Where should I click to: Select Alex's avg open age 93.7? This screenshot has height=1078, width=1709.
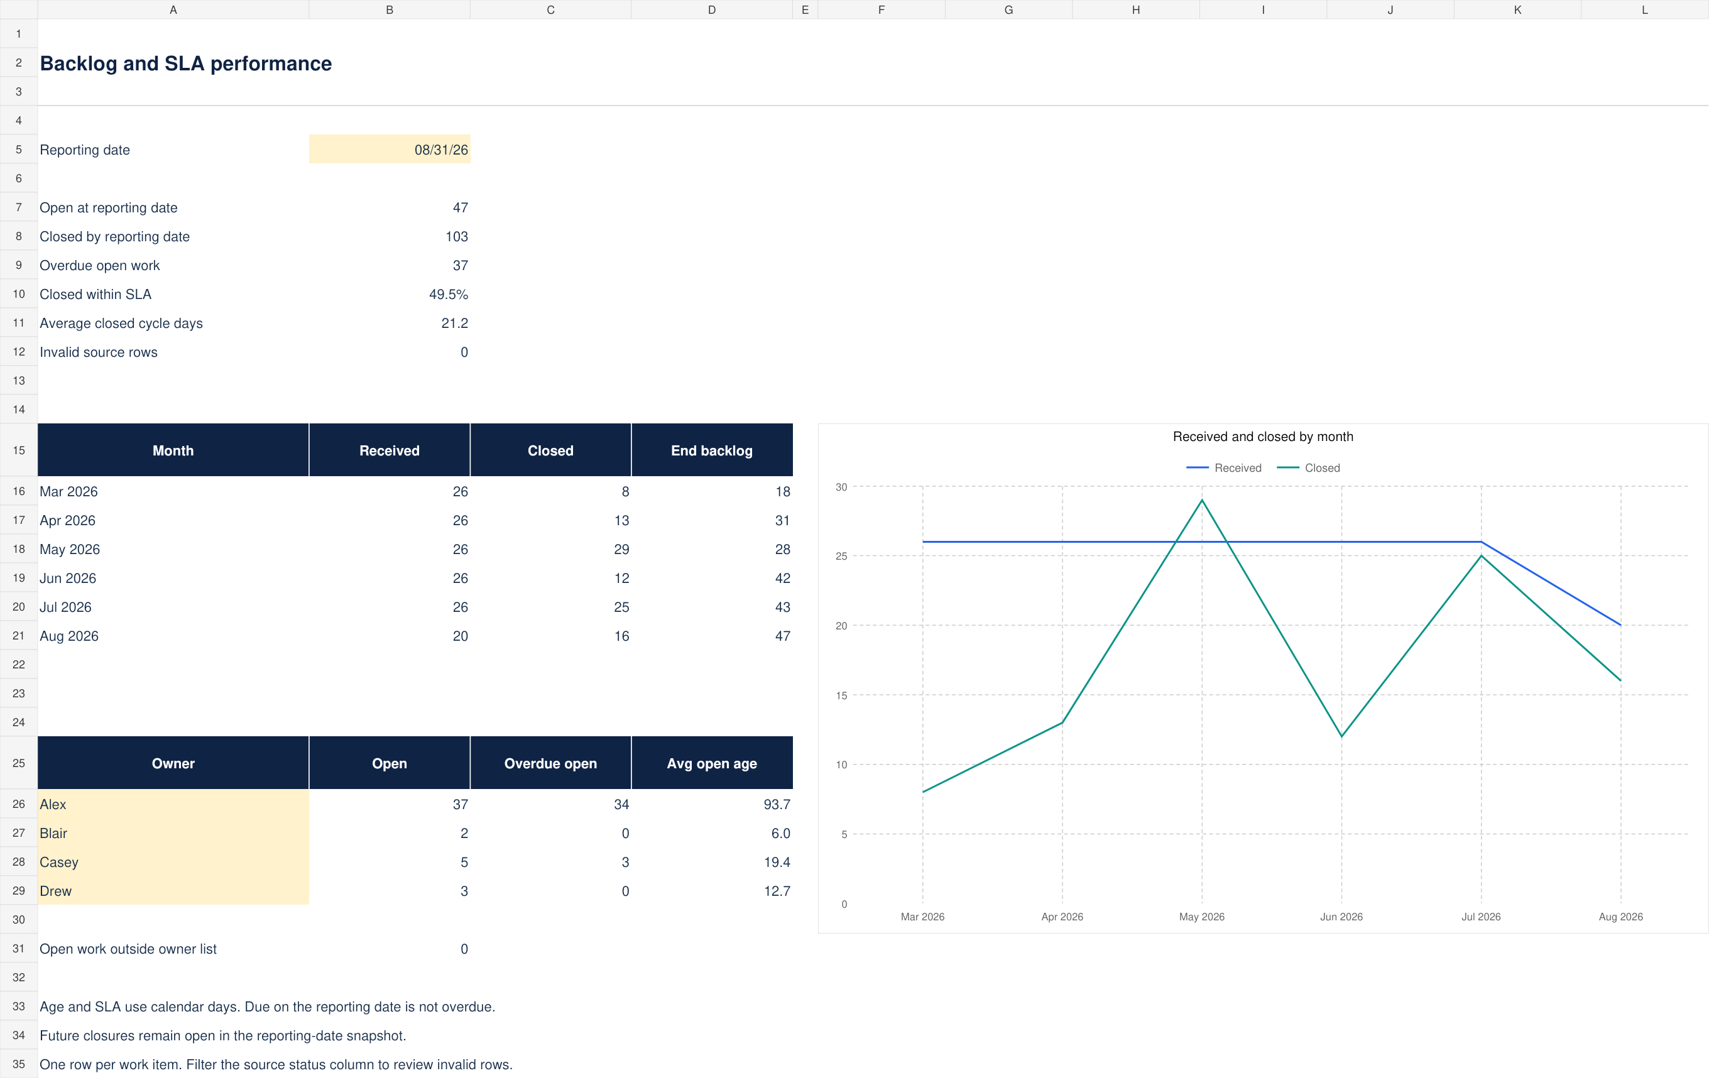[712, 804]
